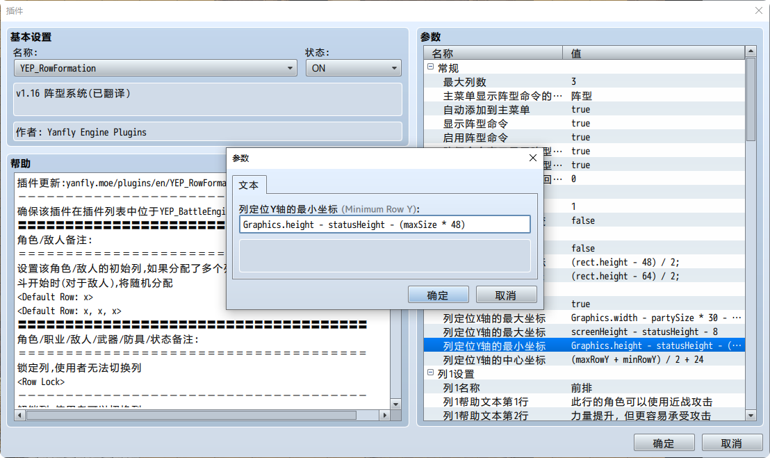Click parameter list scroll up arrow
This screenshot has width=770, height=458.
click(x=751, y=51)
